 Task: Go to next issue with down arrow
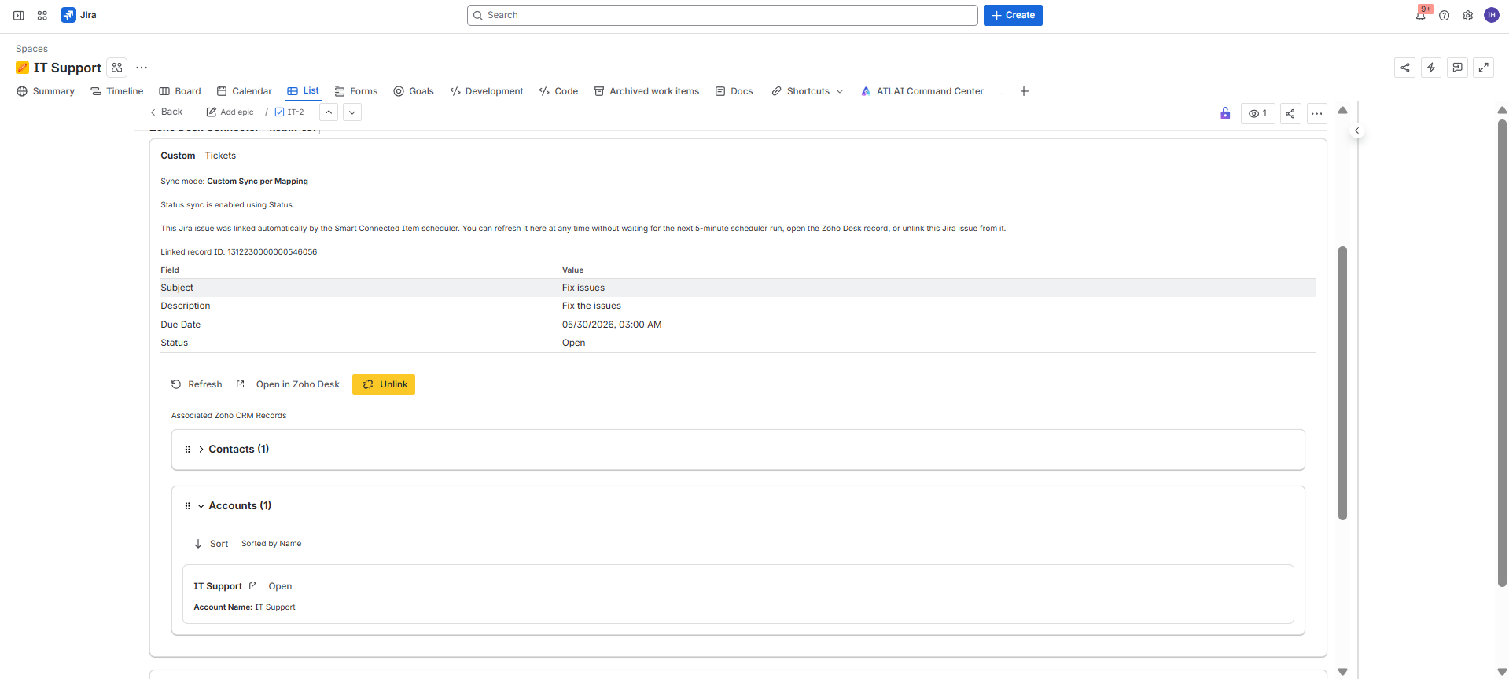click(352, 112)
